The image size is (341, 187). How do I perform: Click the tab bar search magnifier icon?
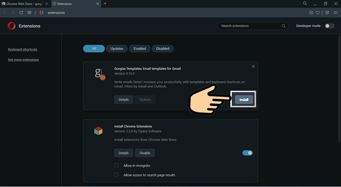pos(305,3)
